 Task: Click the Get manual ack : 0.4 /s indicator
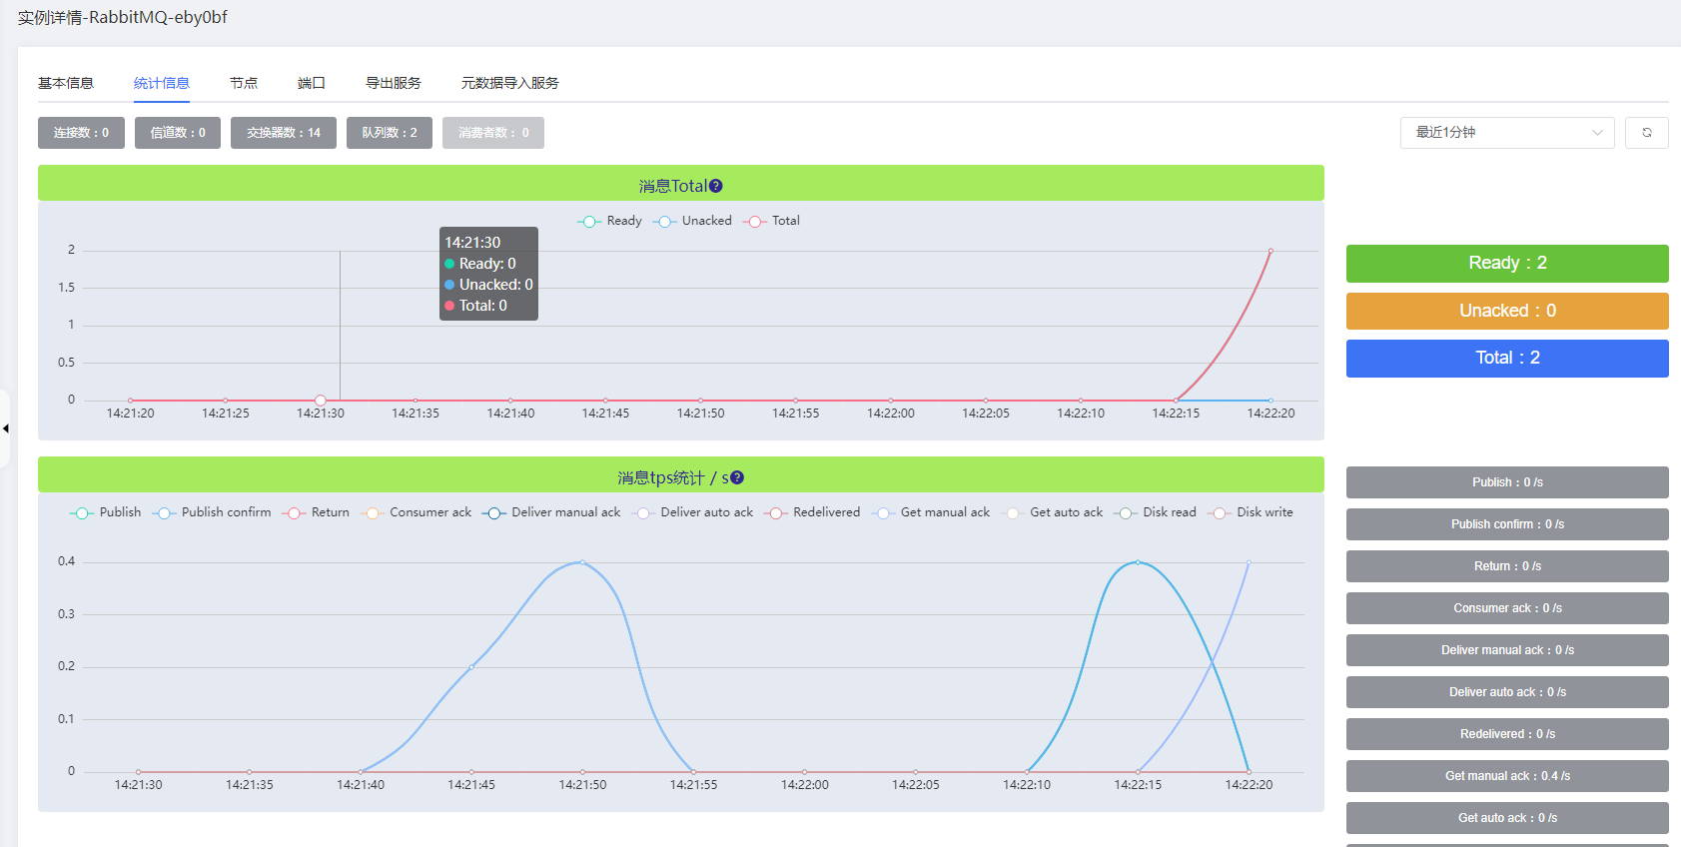(1506, 776)
